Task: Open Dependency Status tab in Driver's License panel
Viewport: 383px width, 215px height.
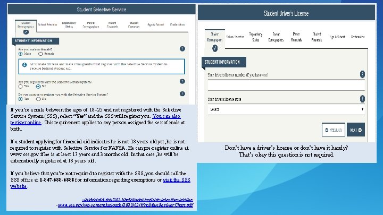Action: pos(256,37)
